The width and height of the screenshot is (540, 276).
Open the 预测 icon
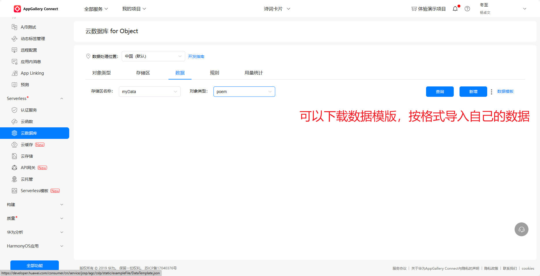pyautogui.click(x=14, y=85)
